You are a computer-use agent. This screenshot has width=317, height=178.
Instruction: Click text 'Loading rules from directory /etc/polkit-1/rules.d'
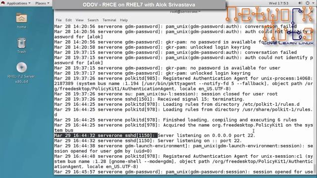231,104
